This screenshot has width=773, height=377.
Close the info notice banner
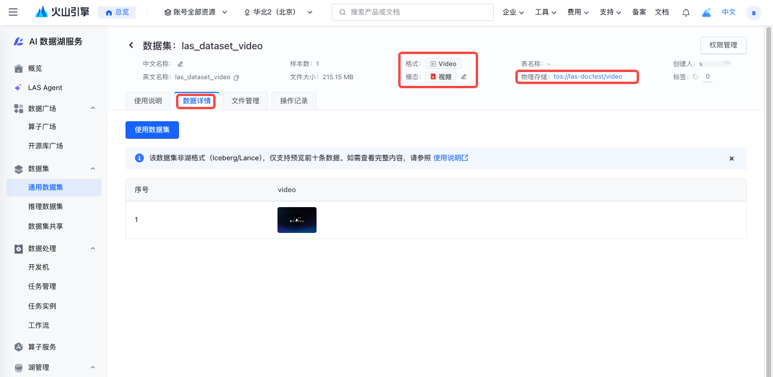pyautogui.click(x=732, y=158)
